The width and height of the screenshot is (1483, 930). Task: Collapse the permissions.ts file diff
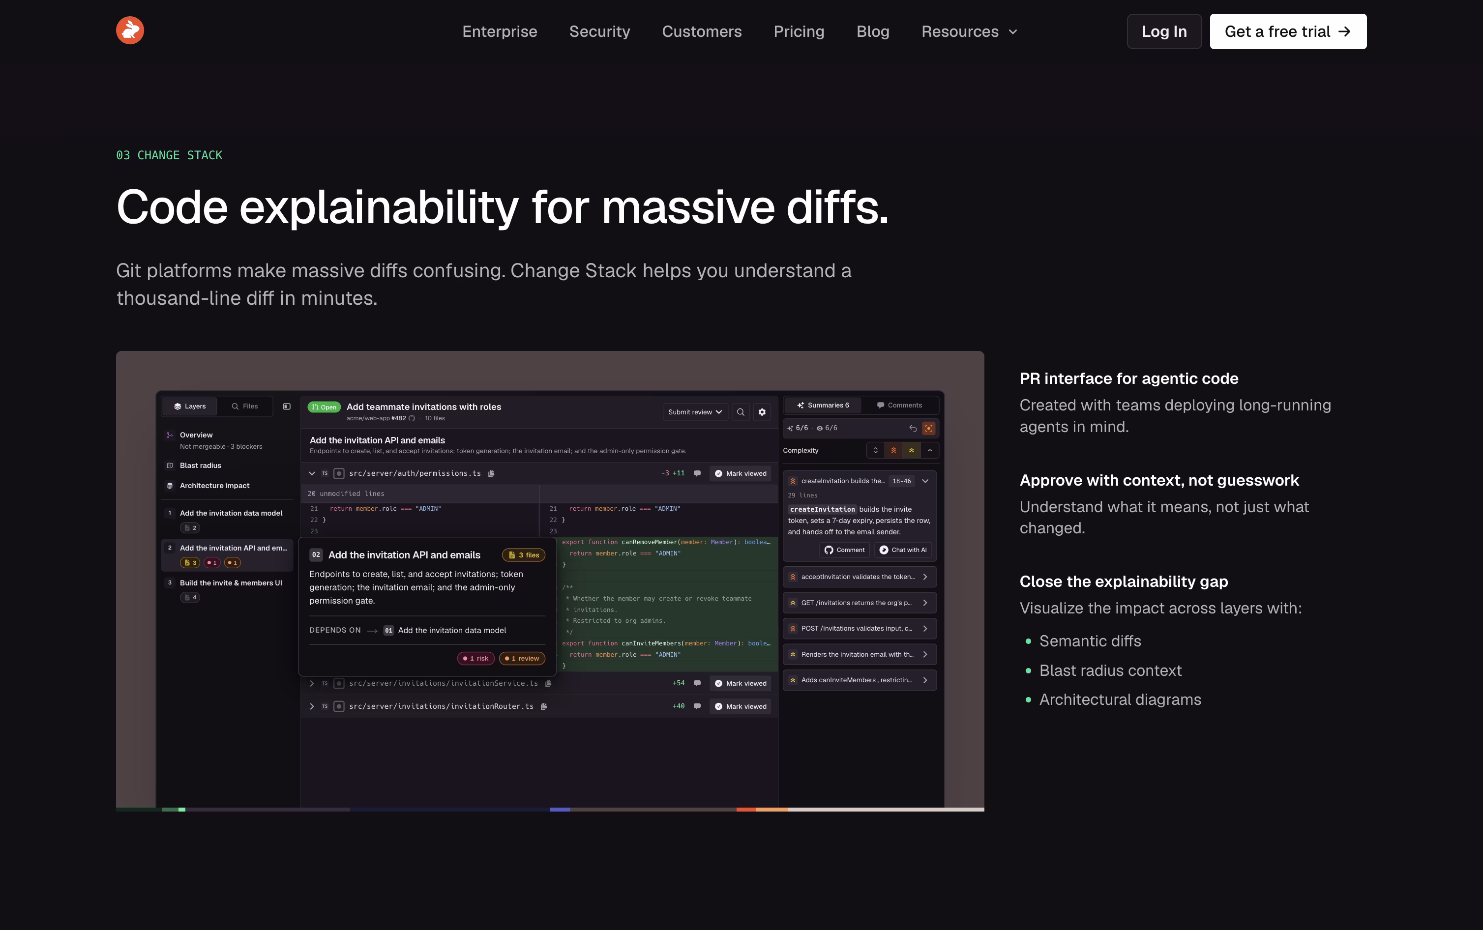pos(312,474)
